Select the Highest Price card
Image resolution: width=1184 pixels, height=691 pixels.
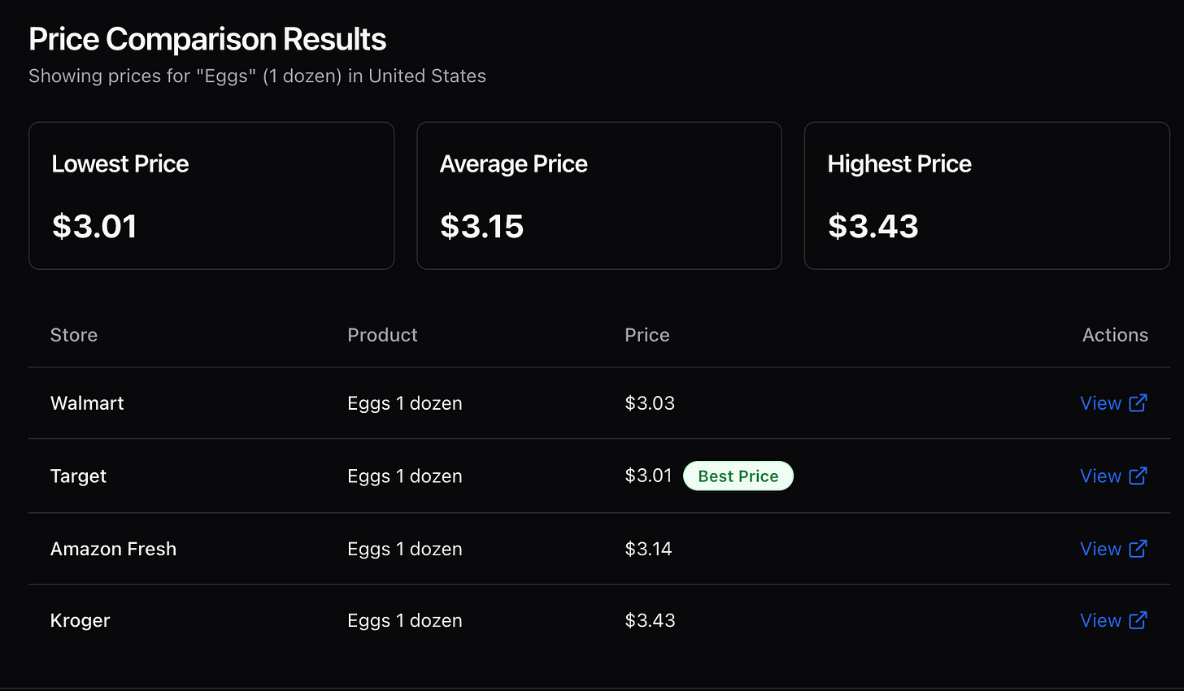[x=987, y=196]
